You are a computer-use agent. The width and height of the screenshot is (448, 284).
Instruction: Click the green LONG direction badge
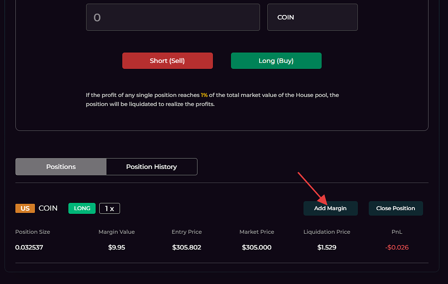[82, 208]
